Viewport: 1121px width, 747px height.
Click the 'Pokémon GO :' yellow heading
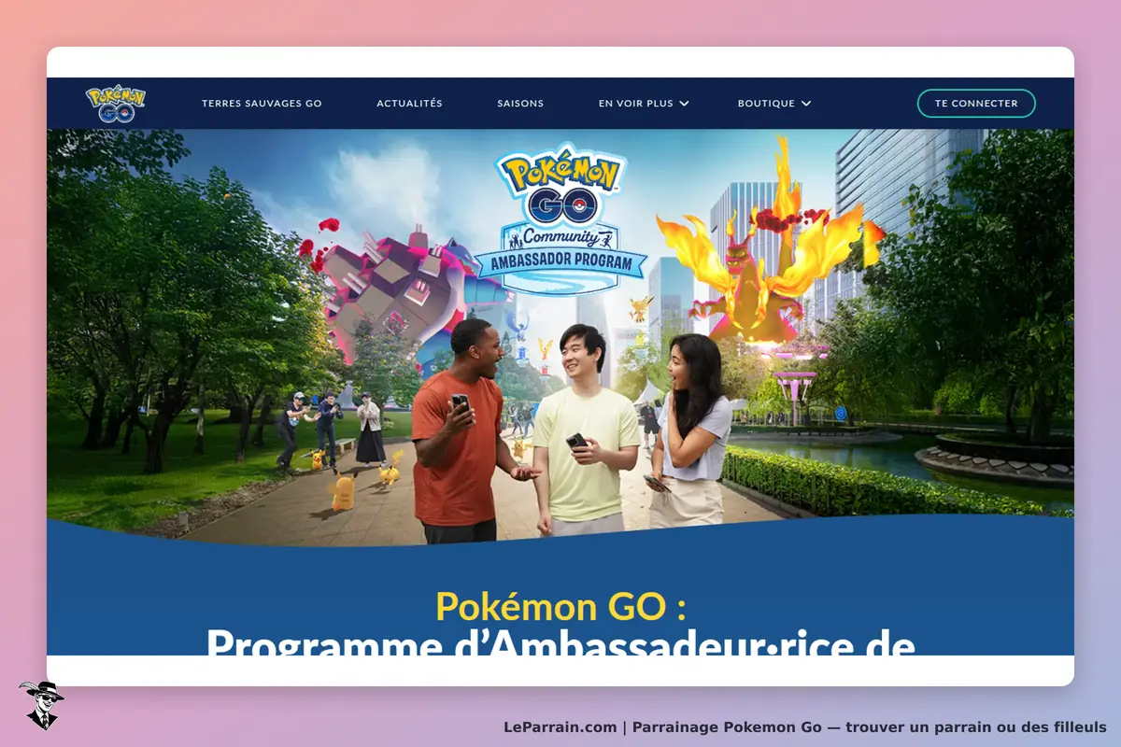560,607
